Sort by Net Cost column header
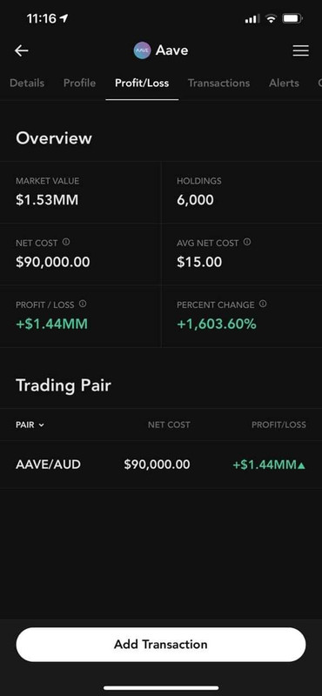The height and width of the screenshot is (696, 322). [169, 425]
